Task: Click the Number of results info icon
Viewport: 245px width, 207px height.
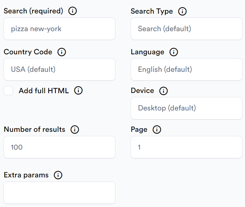Action: click(x=75, y=129)
